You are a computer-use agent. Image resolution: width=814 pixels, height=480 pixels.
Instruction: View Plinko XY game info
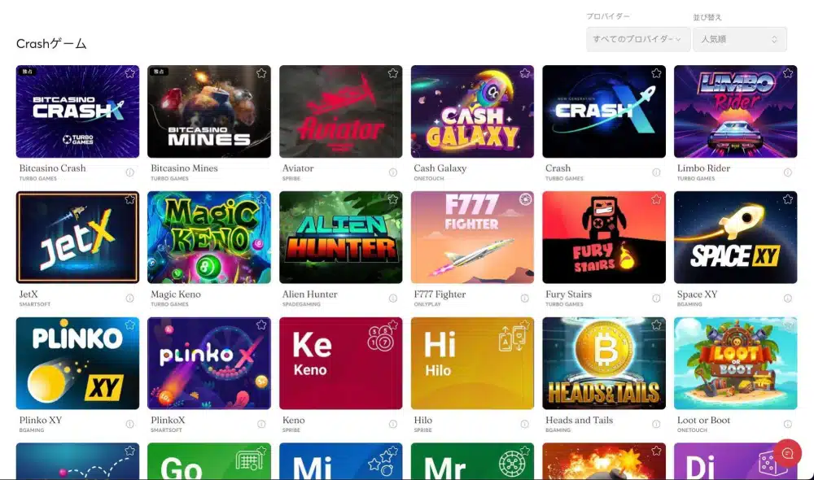(129, 424)
